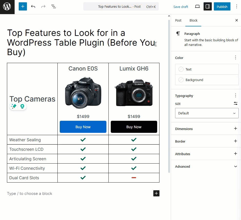241x220 pixels.
Task: Click Save draft
Action: (x=180, y=7)
